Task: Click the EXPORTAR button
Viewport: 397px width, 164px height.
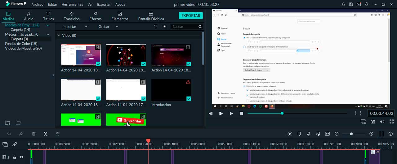Action: [190, 15]
